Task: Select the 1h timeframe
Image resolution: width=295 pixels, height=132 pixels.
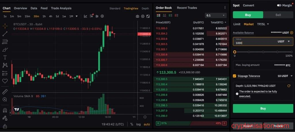Action: (x=44, y=16)
